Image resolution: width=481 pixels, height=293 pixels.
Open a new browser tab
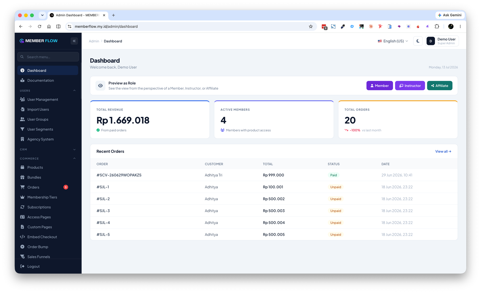113,15
